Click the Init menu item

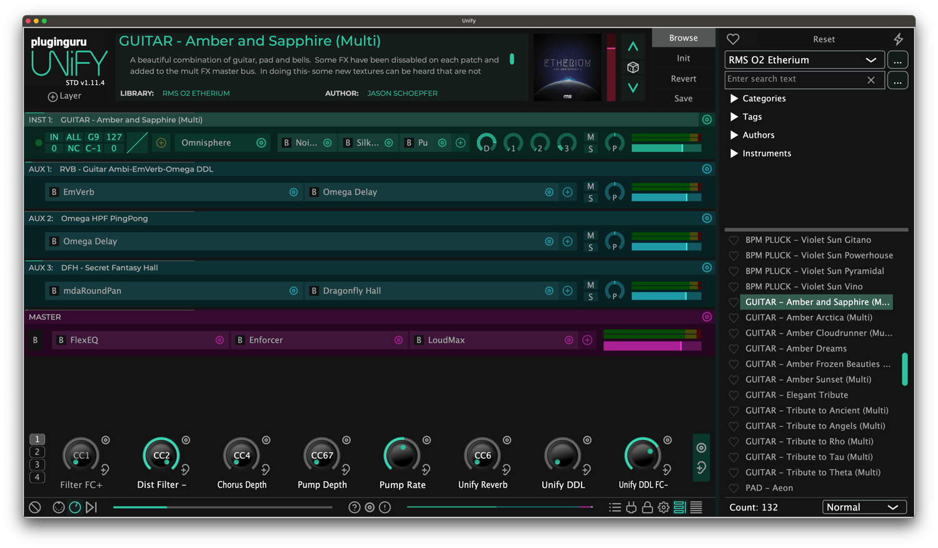683,58
